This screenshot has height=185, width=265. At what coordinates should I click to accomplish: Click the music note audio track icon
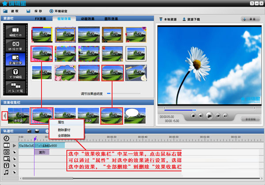6,172
